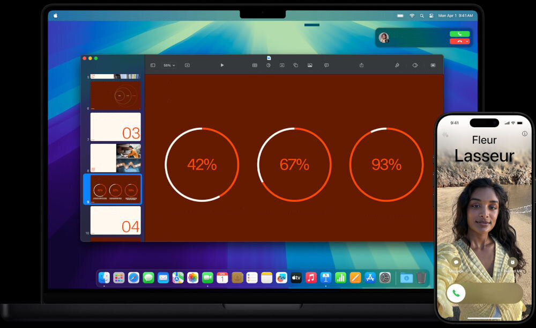536x328 pixels.
Task: Open Control Center in menu bar
Action: tap(431, 16)
